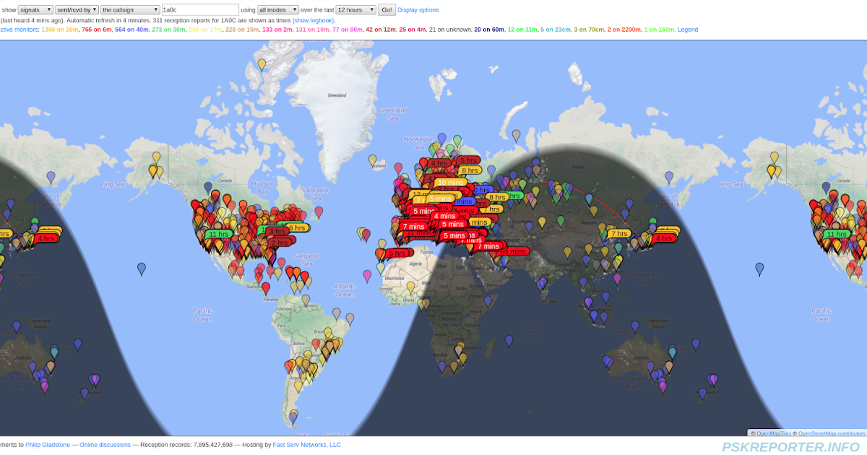This screenshot has height=455, width=867.
Task: Open the logbook via "show logbook" link
Action: [x=313, y=20]
